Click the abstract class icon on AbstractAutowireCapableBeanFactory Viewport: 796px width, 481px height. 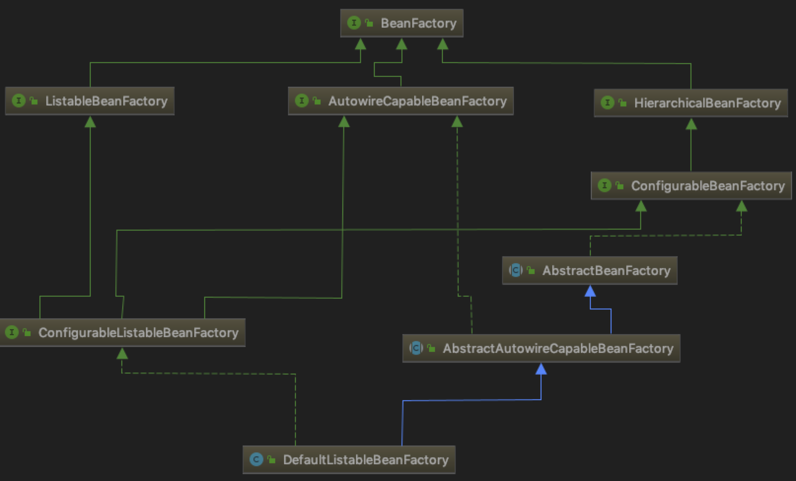[x=416, y=348]
